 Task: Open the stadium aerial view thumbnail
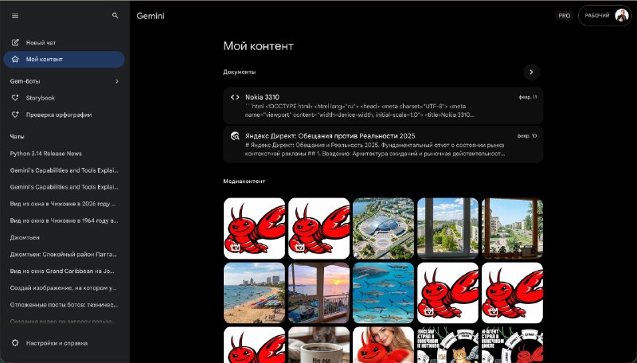coord(383,228)
